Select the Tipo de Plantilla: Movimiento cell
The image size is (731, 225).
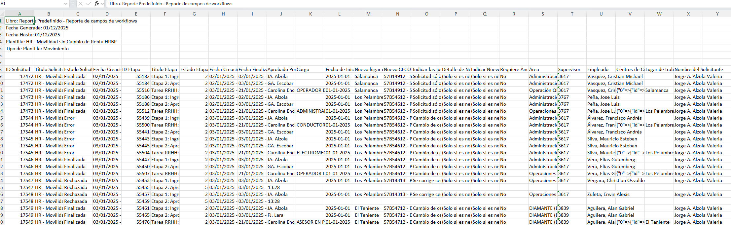tap(19, 49)
